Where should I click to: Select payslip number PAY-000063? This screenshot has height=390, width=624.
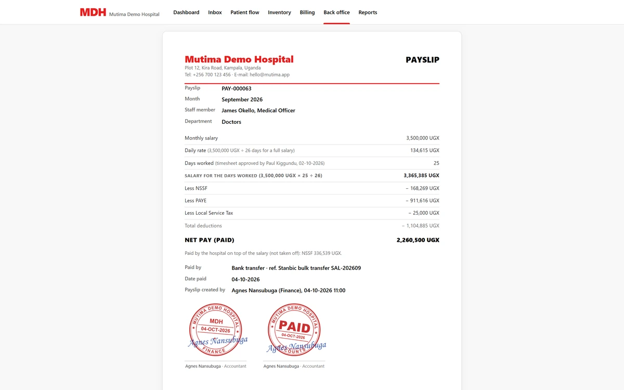[237, 88]
